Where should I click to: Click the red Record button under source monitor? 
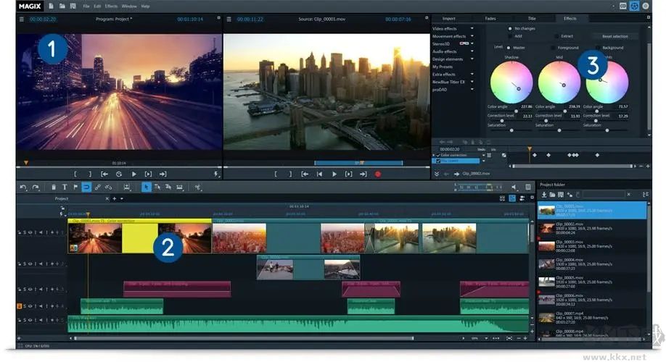pos(378,174)
